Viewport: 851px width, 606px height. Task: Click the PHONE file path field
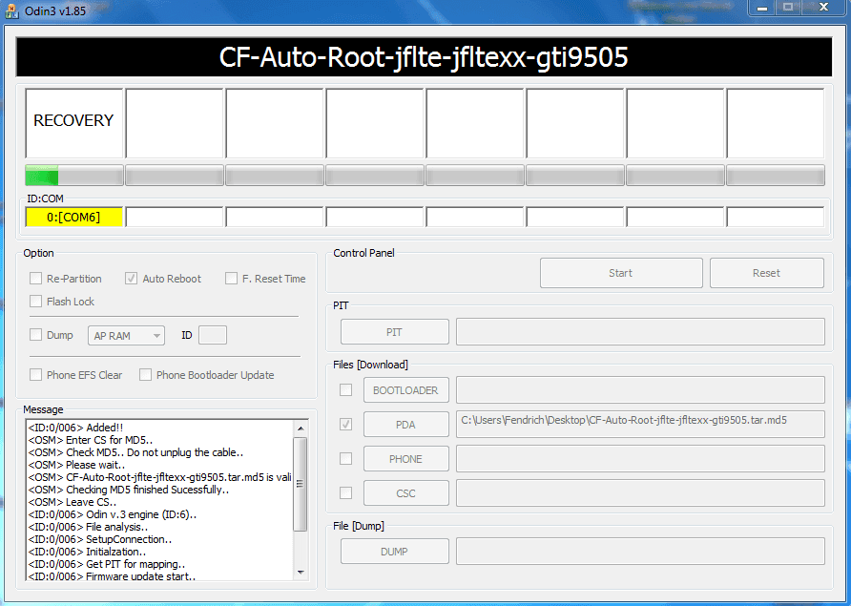[640, 459]
